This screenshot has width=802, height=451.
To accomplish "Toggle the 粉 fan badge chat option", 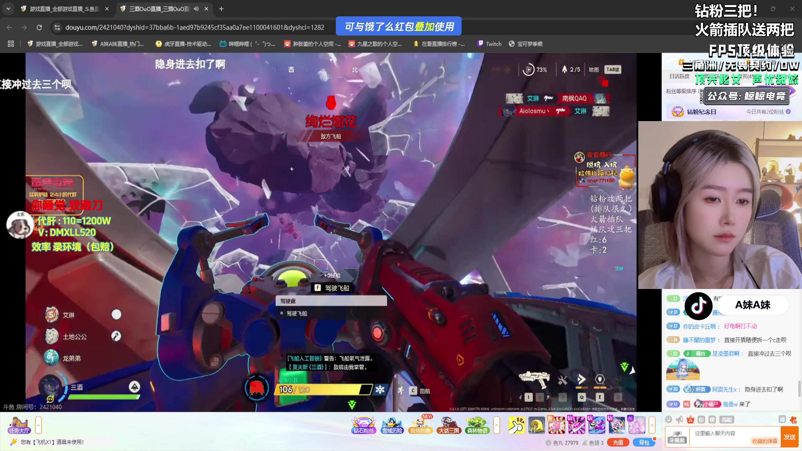I will (x=701, y=420).
